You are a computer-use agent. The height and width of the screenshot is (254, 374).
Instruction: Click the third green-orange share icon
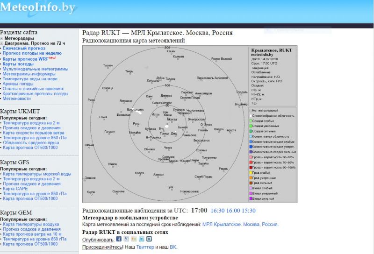pyautogui.click(x=134, y=239)
